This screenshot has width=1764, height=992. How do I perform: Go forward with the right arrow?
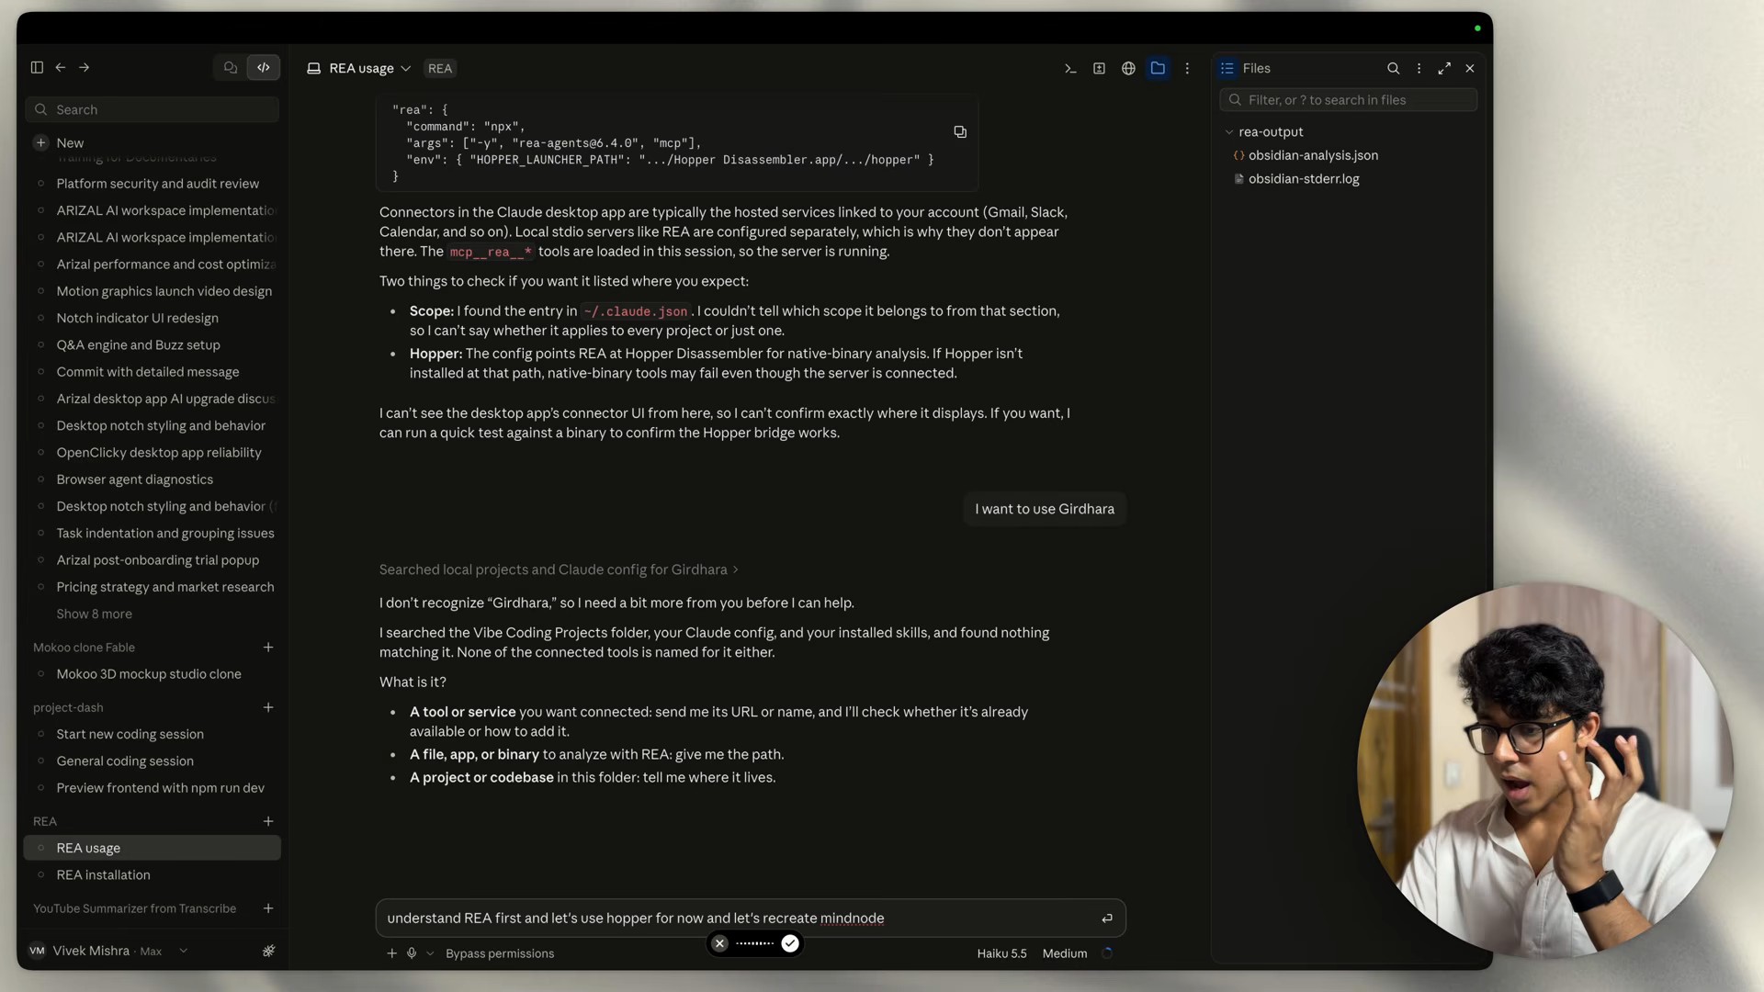[x=85, y=67]
